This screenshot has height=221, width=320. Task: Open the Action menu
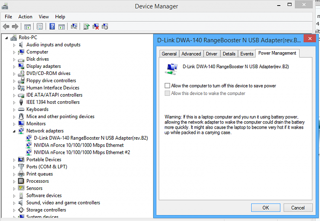tap(25, 17)
